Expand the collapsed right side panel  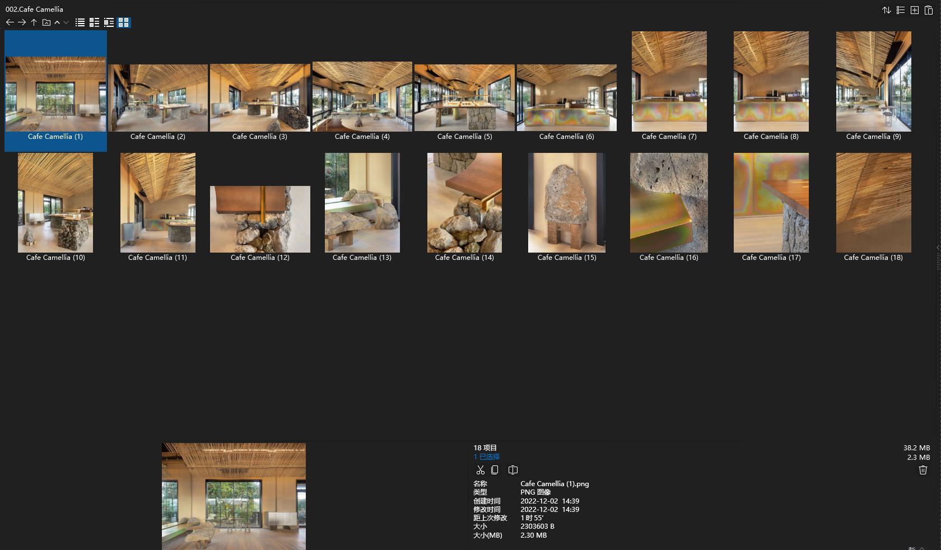click(937, 248)
